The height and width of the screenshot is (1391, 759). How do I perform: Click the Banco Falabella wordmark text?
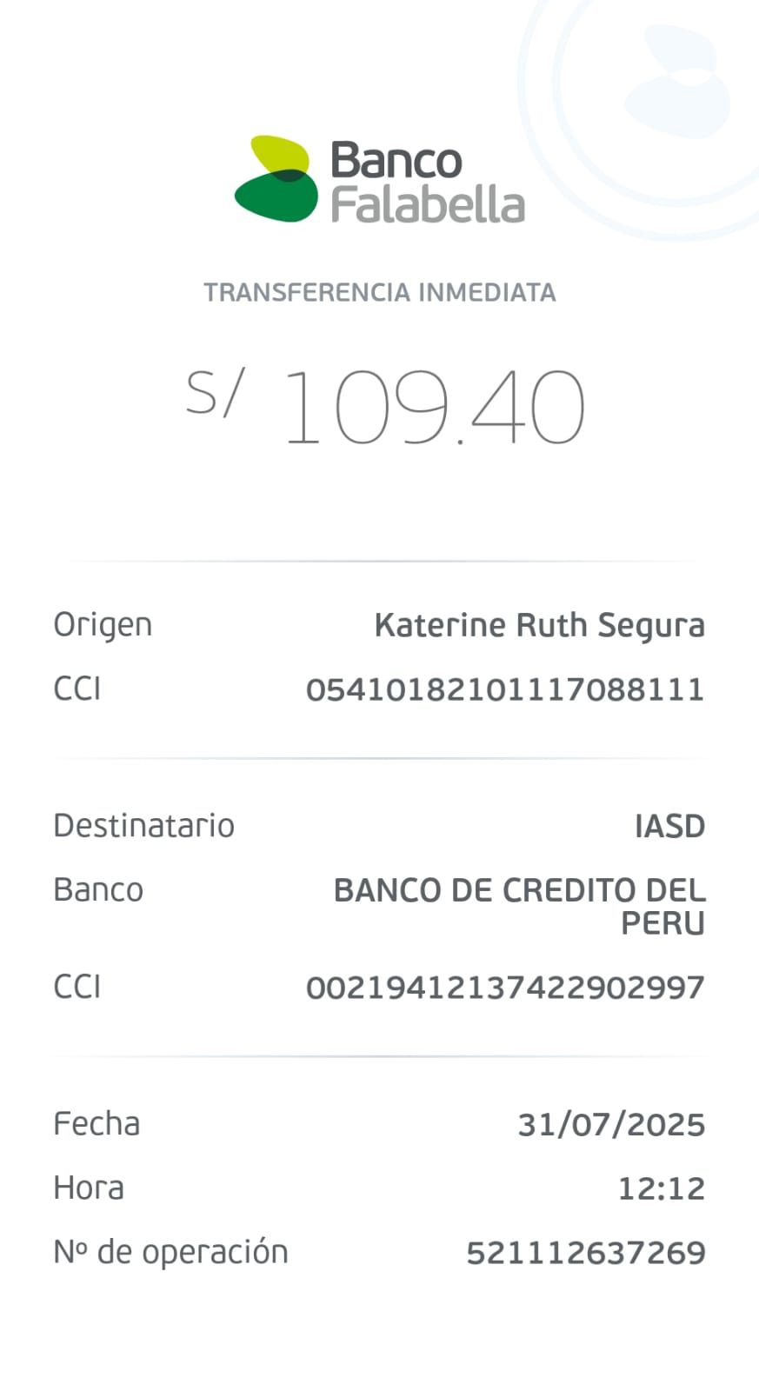click(x=427, y=182)
